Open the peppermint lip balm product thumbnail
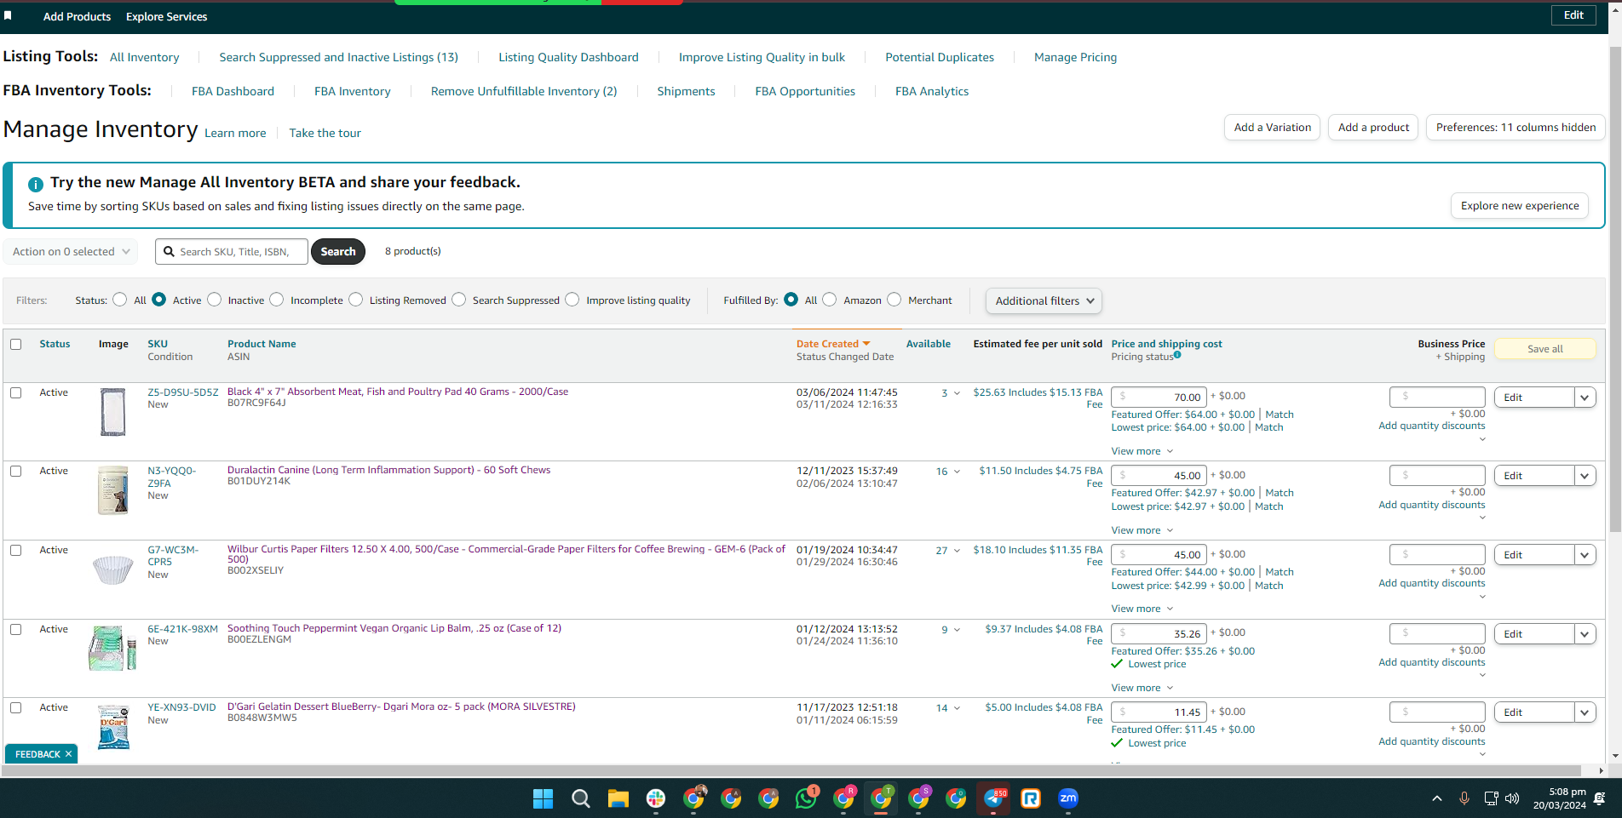Viewport: 1622px width, 818px height. [112, 648]
